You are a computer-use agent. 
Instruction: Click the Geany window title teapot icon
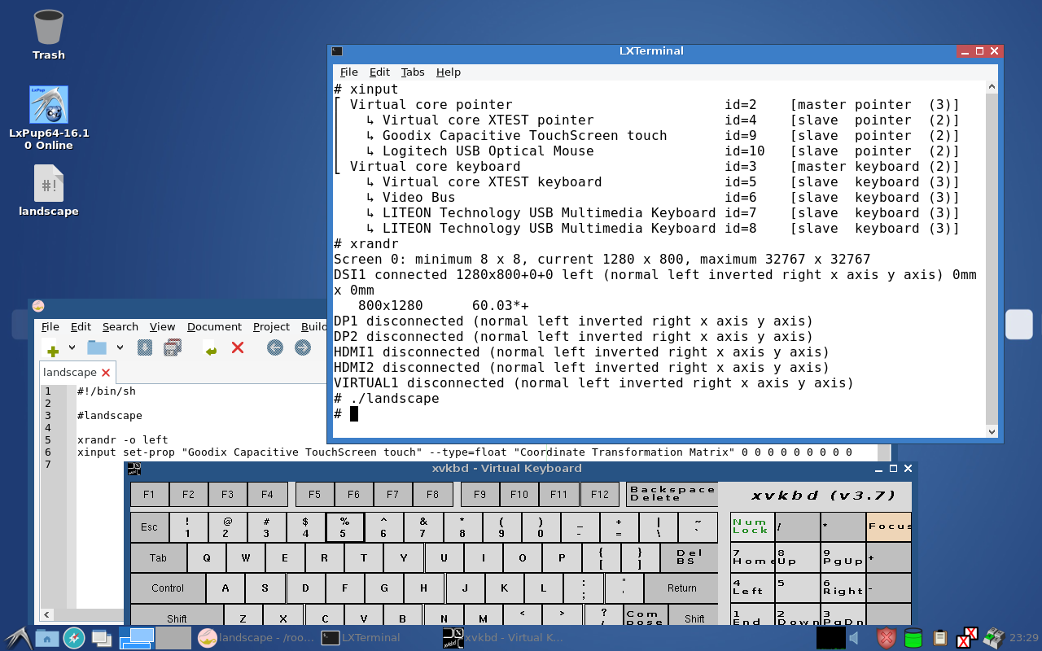(x=37, y=306)
